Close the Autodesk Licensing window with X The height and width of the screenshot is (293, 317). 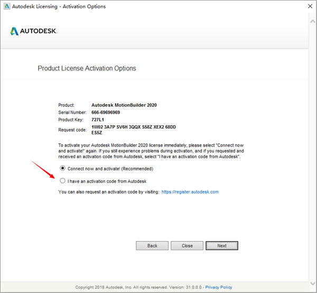coord(310,6)
